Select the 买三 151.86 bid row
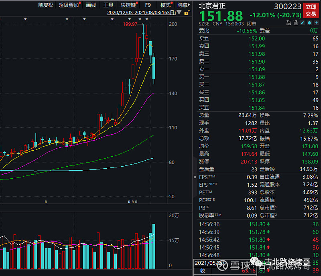The image size is (321, 276). pyautogui.click(x=258, y=93)
